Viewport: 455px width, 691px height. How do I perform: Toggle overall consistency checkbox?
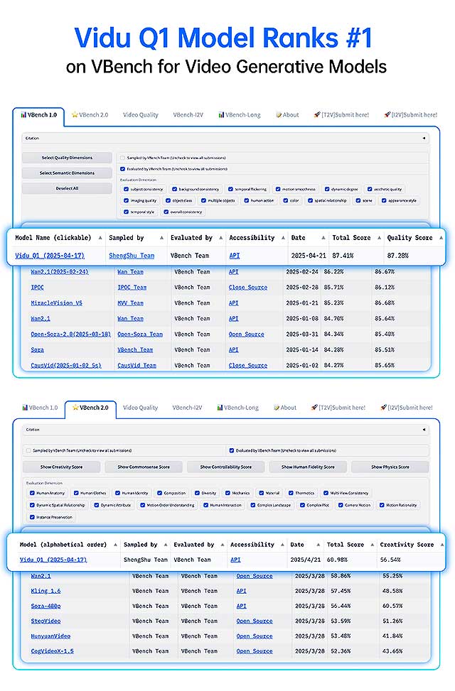pos(166,212)
